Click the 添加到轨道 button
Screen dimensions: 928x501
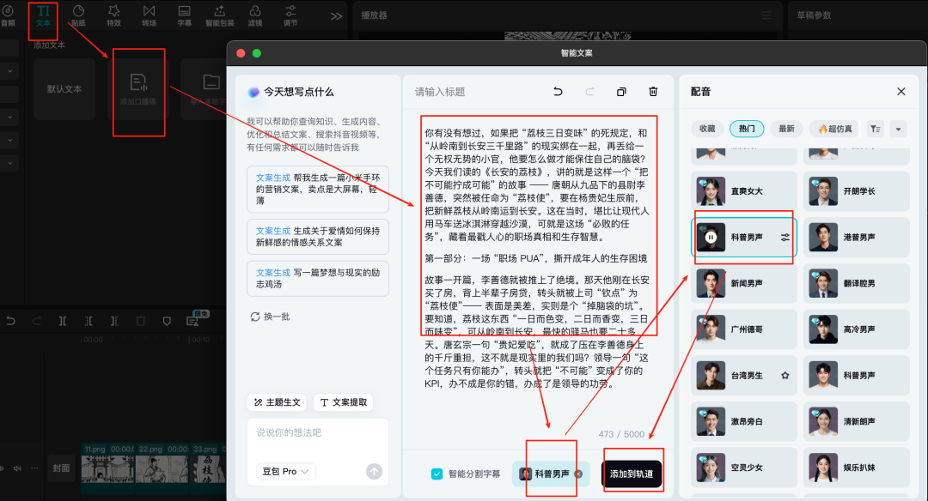coord(632,474)
